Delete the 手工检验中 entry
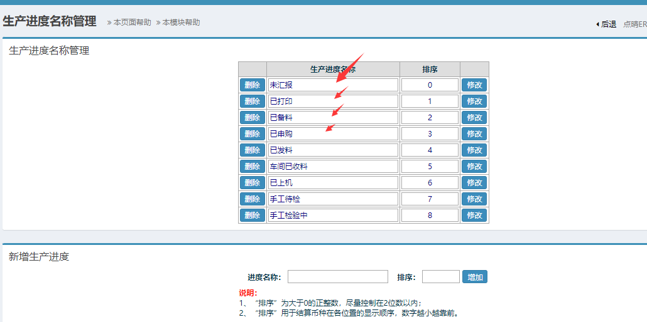Viewport: 647px width, 322px height. point(252,216)
